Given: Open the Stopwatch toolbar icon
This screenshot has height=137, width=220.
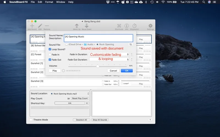Looking at the screenshot, I should (x=134, y=26).
